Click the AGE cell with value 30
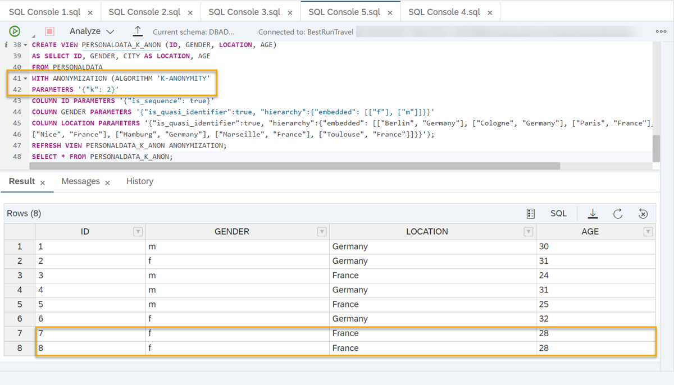Screen dimensions: 674x385 coord(595,246)
